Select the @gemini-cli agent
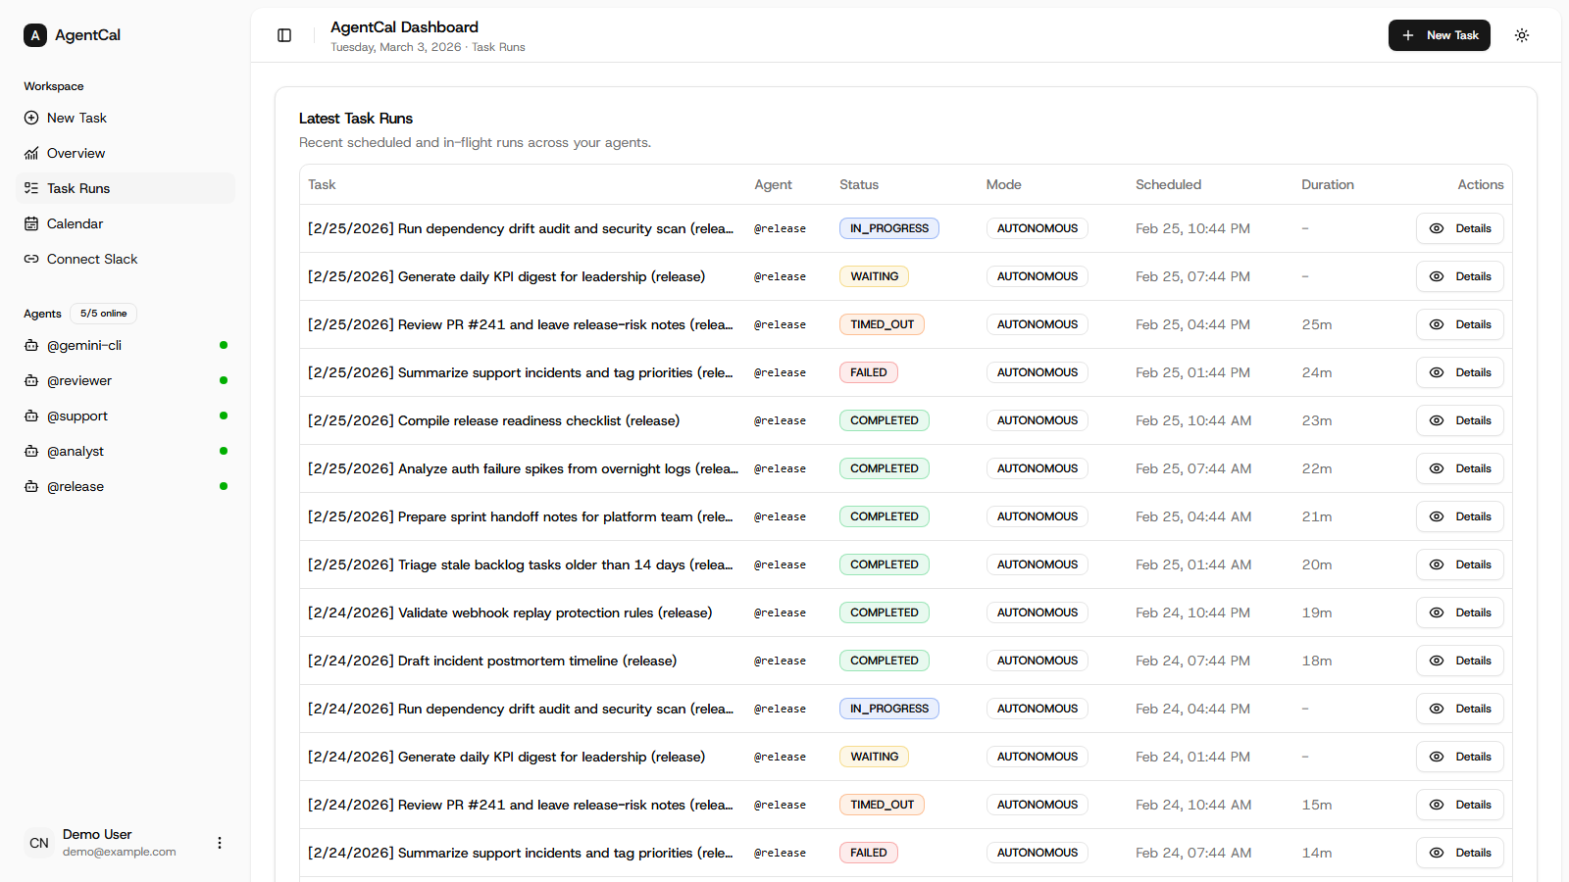The height and width of the screenshot is (882, 1569). pos(126,345)
